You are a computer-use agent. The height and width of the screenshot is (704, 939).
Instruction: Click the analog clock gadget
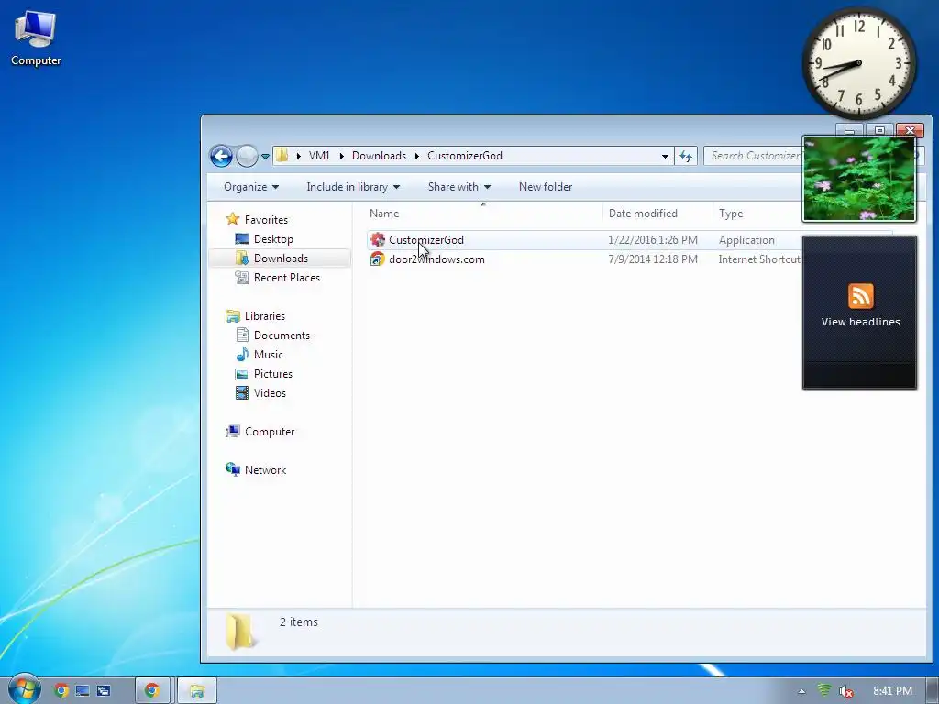point(858,63)
